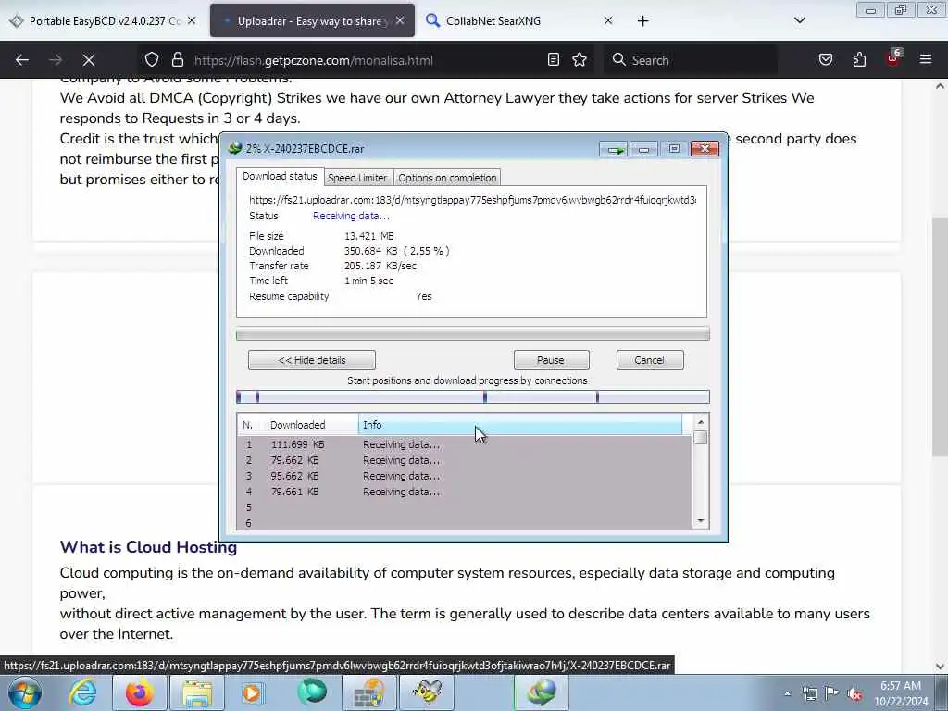
Task: Click the green round app icon in taskbar
Action: pos(312,692)
